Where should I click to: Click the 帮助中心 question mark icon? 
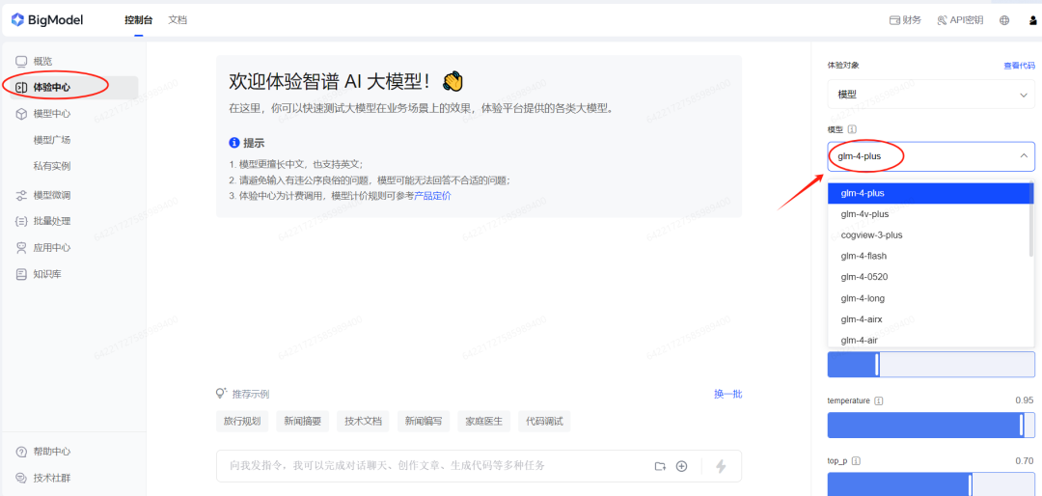[x=21, y=452]
